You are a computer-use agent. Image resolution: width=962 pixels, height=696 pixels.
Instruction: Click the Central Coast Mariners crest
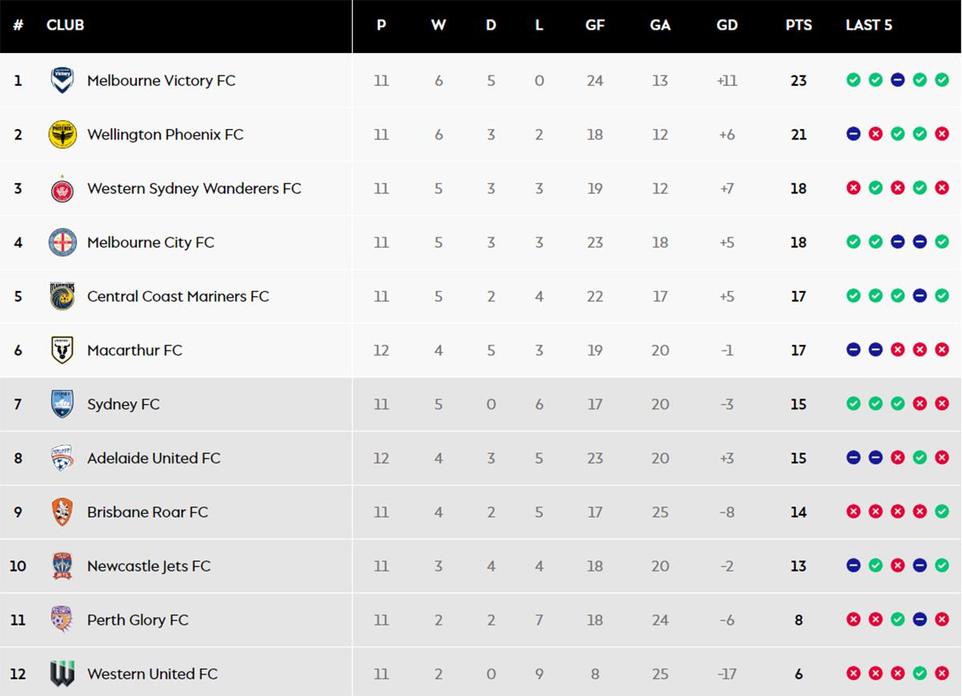click(x=63, y=296)
